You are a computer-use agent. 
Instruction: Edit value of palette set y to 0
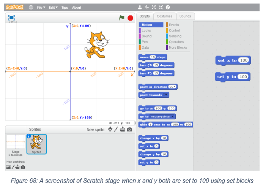click(156, 162)
